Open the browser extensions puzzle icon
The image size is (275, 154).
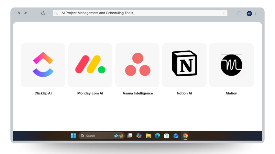239,13
